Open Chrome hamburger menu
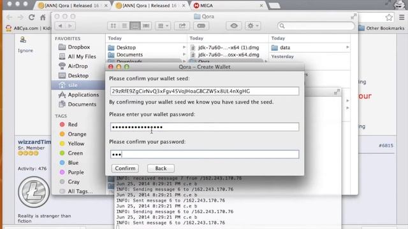The height and width of the screenshot is (229, 408). tap(402, 17)
